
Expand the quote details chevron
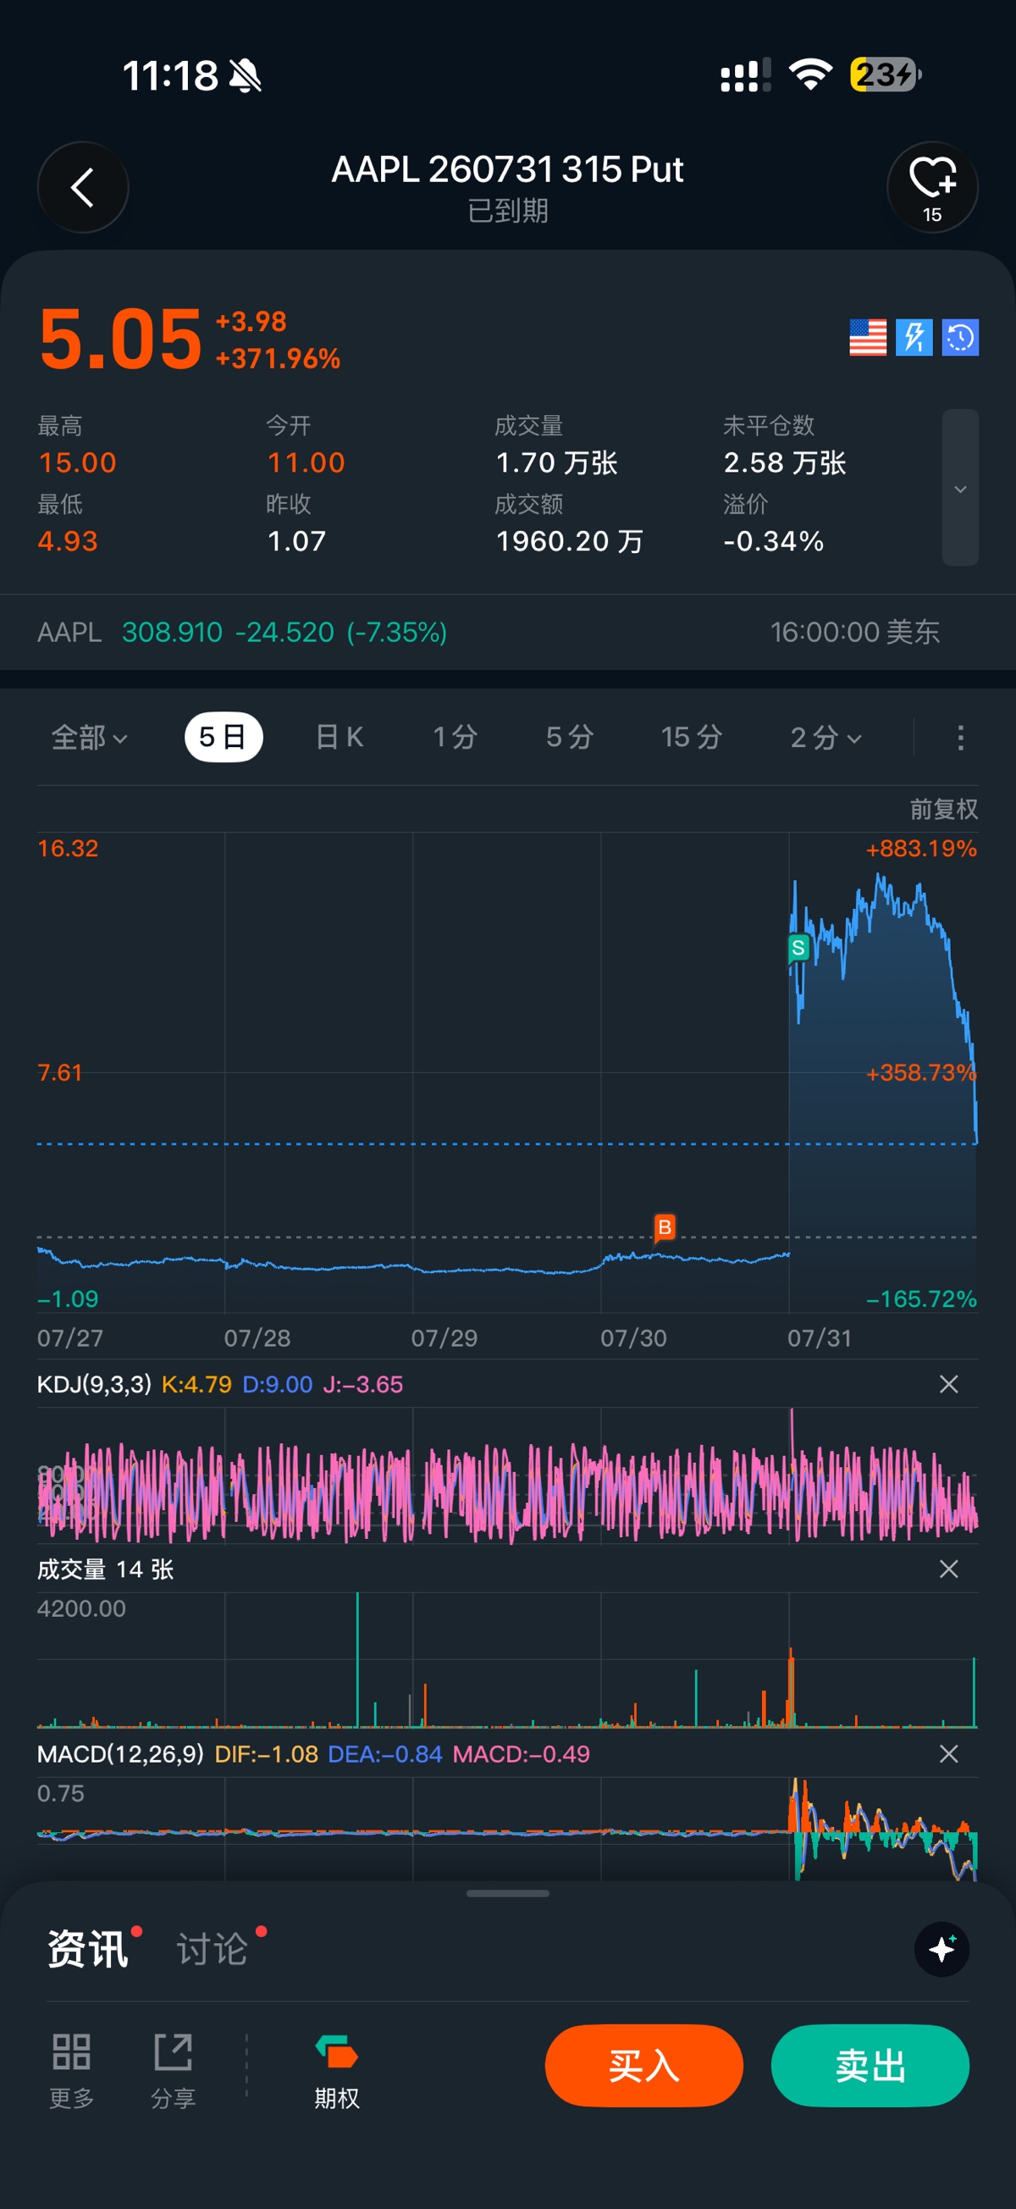(960, 488)
